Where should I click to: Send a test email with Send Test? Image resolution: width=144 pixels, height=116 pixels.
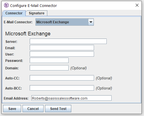58,109
